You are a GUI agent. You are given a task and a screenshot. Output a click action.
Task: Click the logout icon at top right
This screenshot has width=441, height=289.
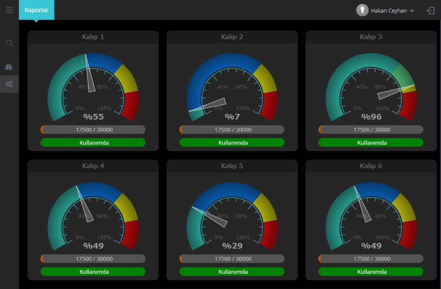click(431, 10)
